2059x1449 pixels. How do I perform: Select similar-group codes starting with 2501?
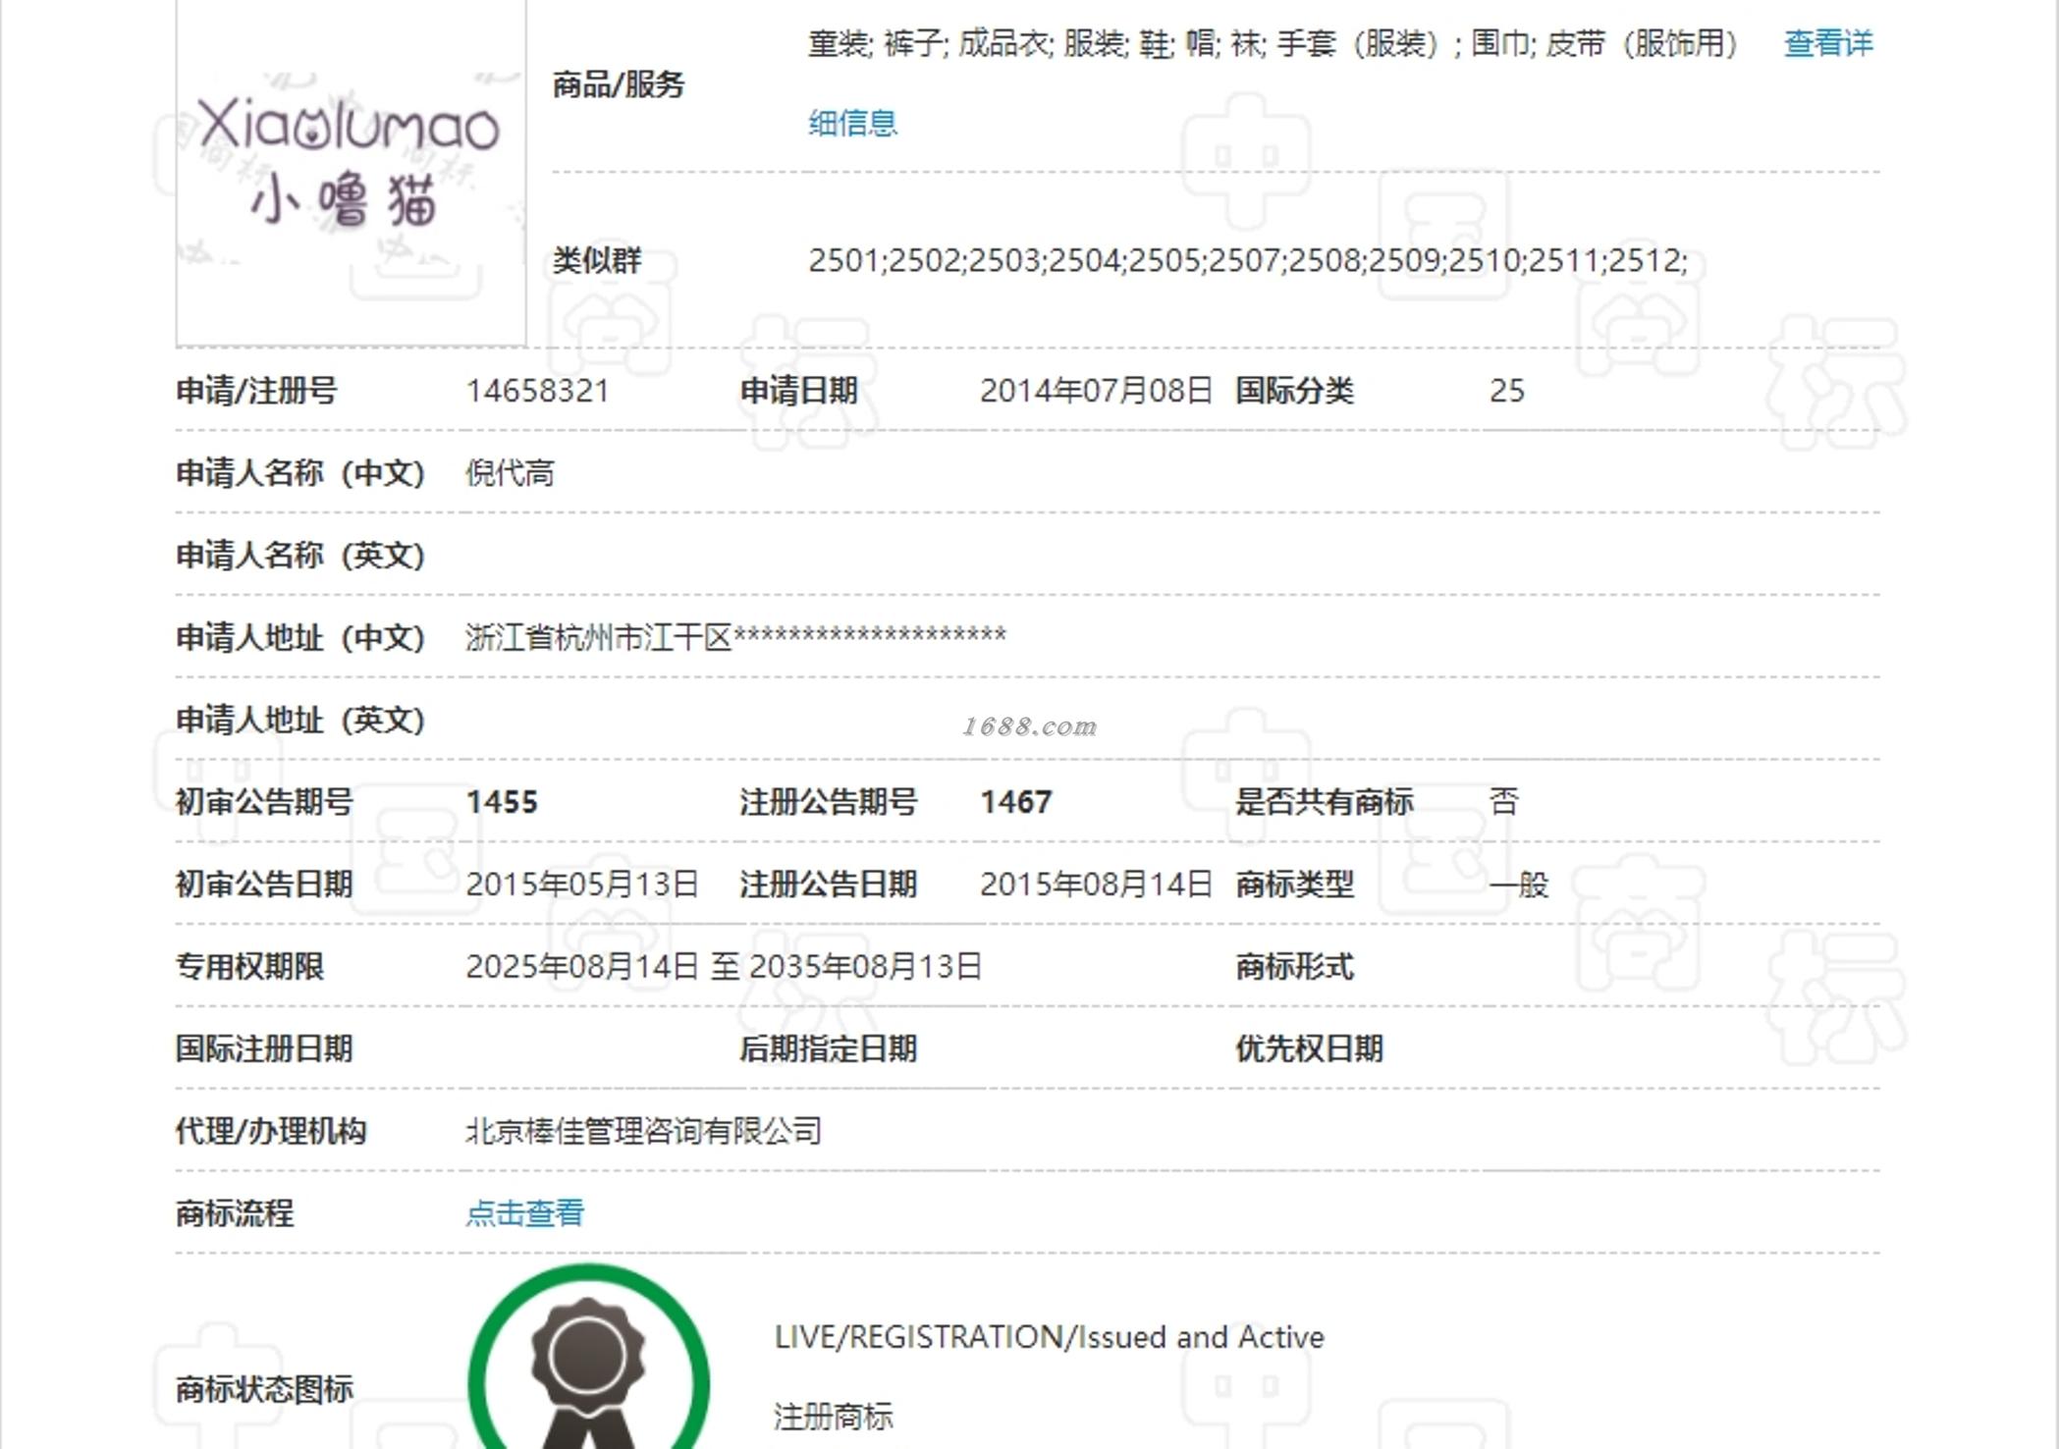pos(1247,260)
